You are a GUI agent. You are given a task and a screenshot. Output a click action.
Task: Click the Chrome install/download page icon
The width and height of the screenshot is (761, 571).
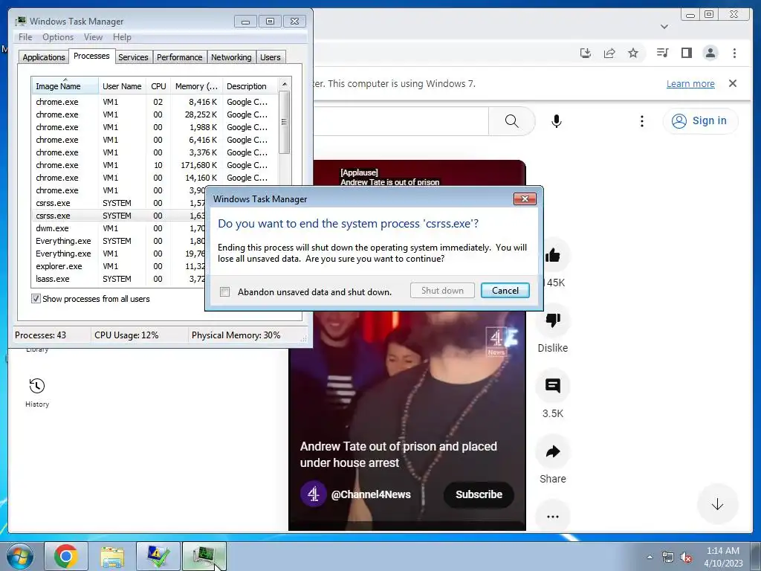(586, 53)
